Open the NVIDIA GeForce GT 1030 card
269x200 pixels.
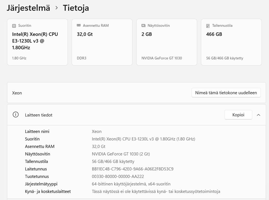point(166,42)
